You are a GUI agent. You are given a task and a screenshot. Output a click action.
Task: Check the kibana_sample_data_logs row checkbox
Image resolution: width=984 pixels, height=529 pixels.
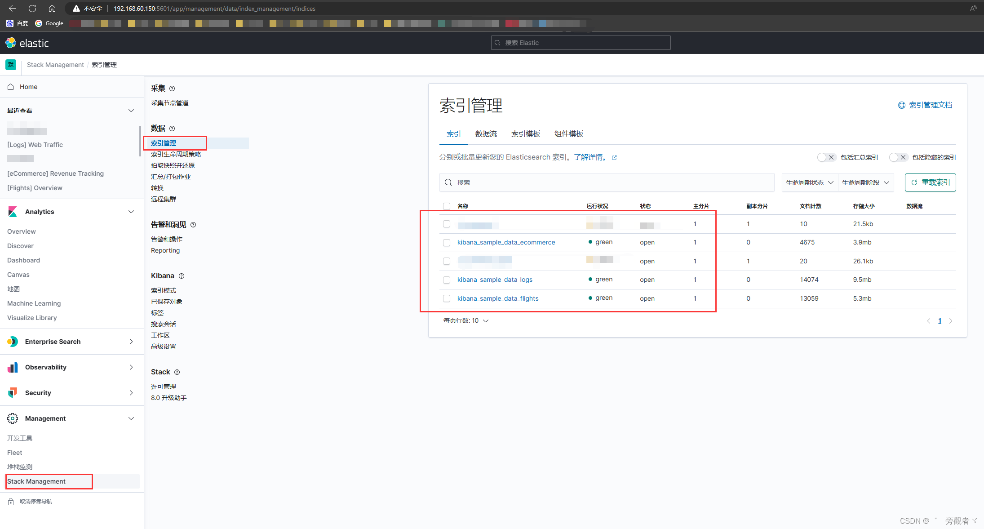coord(447,280)
